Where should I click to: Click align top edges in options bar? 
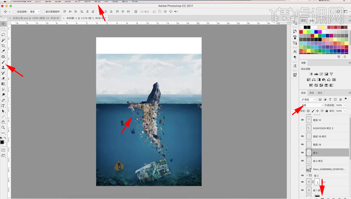coord(65,11)
